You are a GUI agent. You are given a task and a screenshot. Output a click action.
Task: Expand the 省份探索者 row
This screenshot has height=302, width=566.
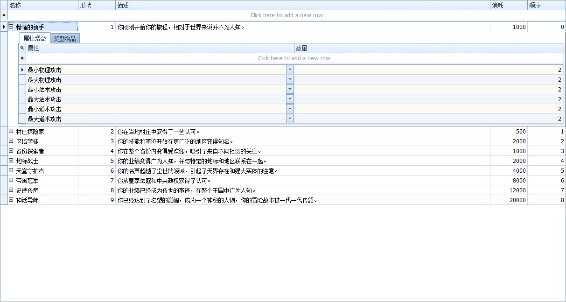click(x=11, y=151)
